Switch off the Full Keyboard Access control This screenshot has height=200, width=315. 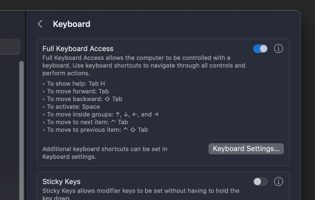(x=260, y=49)
